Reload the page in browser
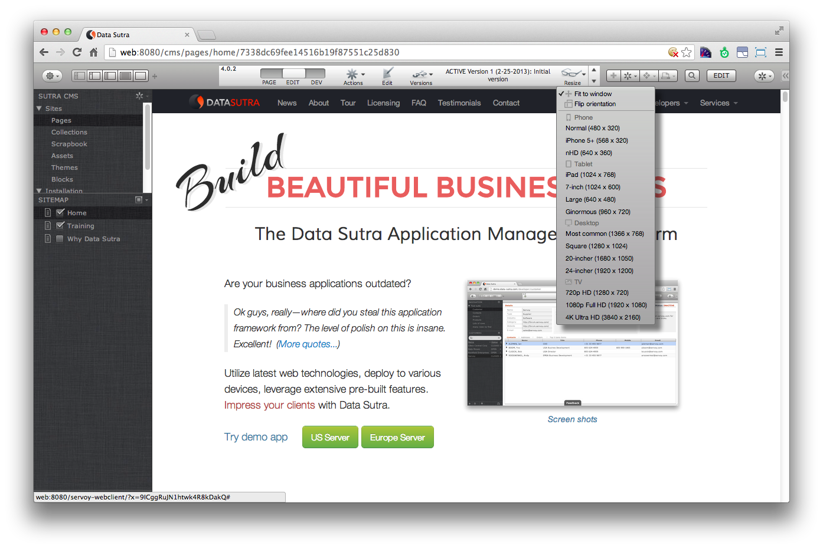Image resolution: width=823 pixels, height=549 pixels. click(77, 52)
